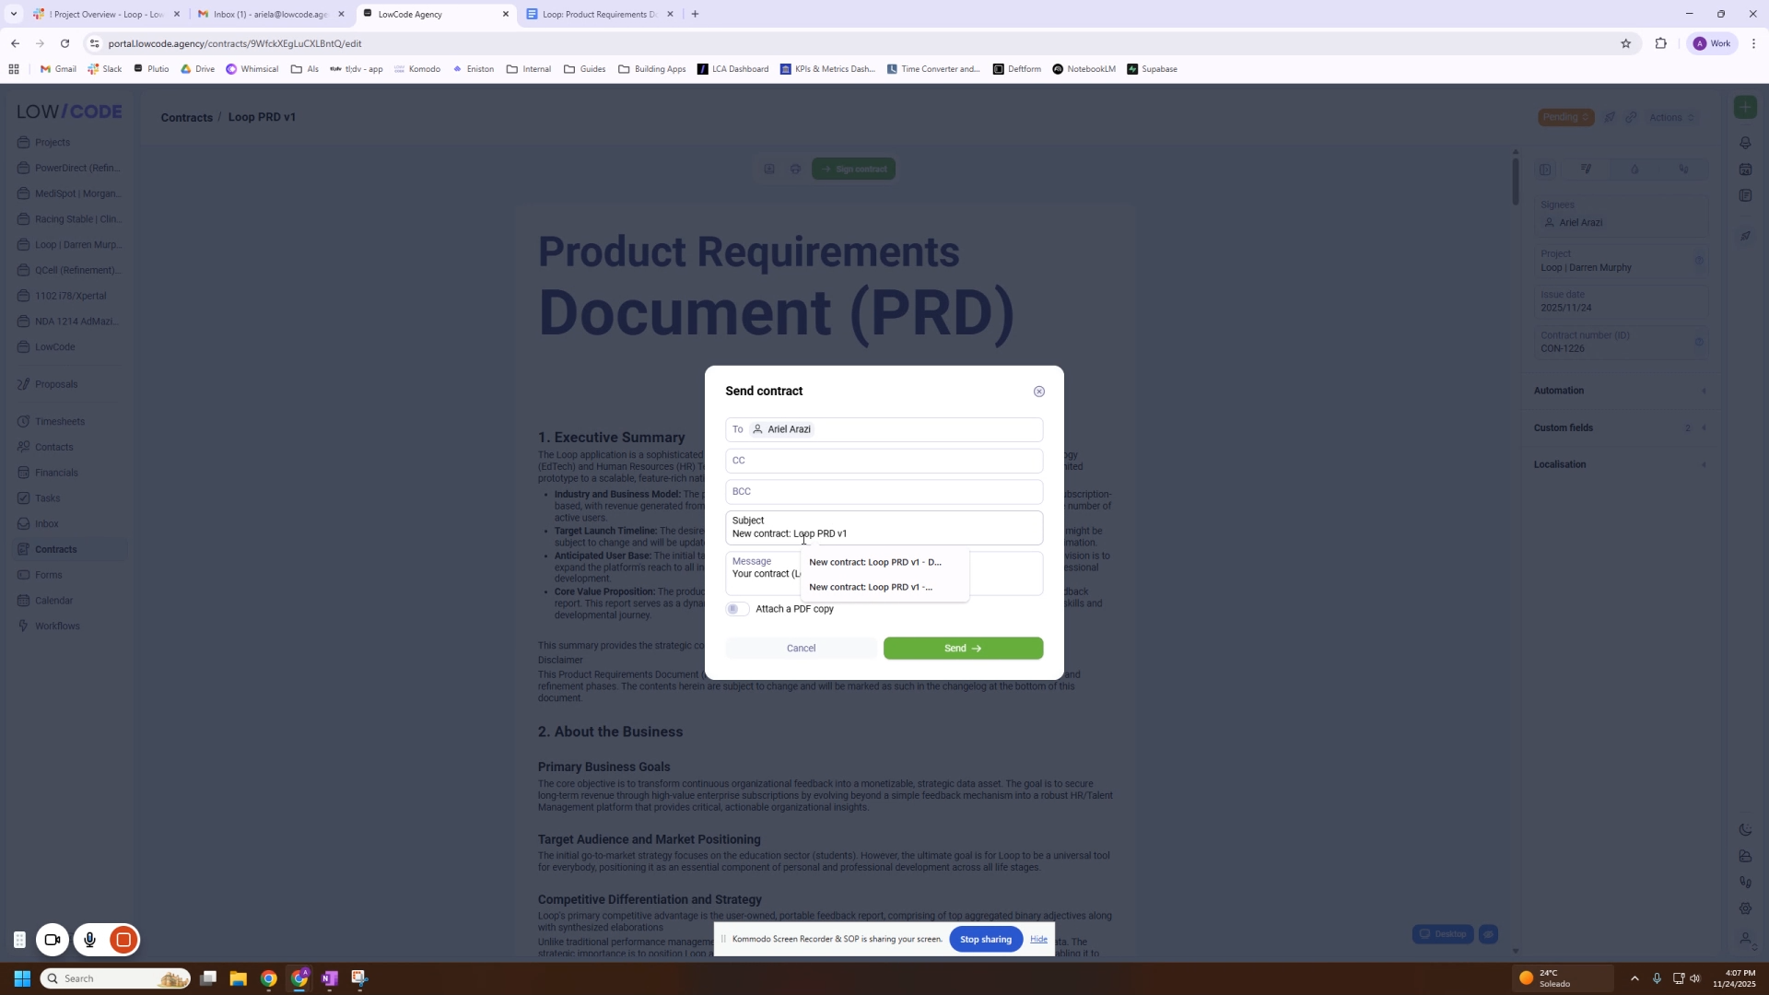Image resolution: width=1769 pixels, height=995 pixels.
Task: Click the copy link icon near Actions
Action: click(x=1631, y=117)
